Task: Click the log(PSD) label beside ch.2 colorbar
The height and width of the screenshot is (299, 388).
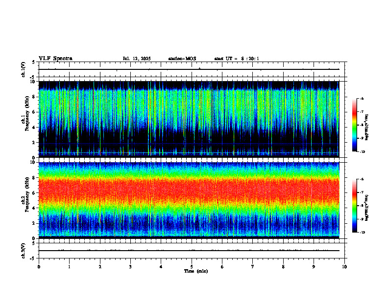Action: point(367,207)
